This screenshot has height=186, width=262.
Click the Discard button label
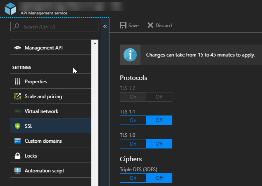[164, 26]
